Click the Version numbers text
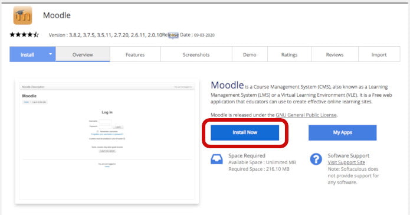This screenshot has height=215, width=410. [105, 35]
